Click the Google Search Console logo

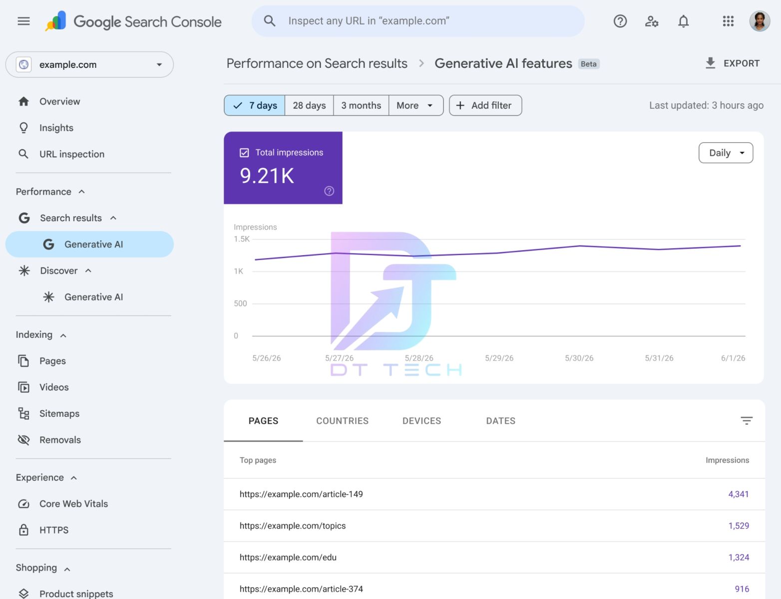tap(133, 21)
